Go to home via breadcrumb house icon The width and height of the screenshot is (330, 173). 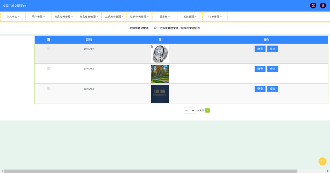pos(155,28)
